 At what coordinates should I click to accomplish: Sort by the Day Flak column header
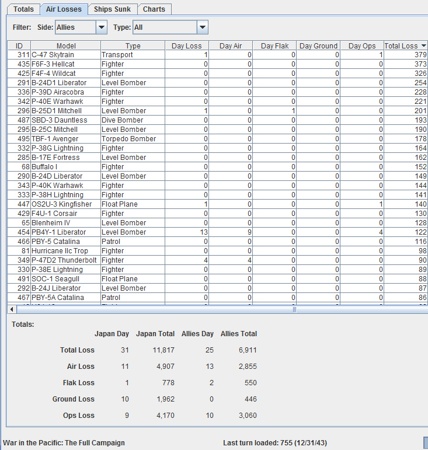tap(274, 46)
